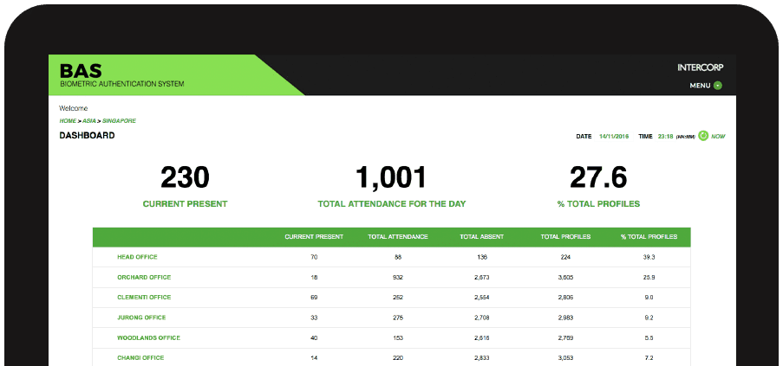Click DASHBOARD page heading
This screenshot has width=783, height=366.
tap(87, 136)
